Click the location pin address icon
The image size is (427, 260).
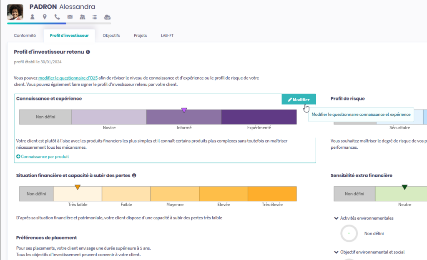pos(44,17)
